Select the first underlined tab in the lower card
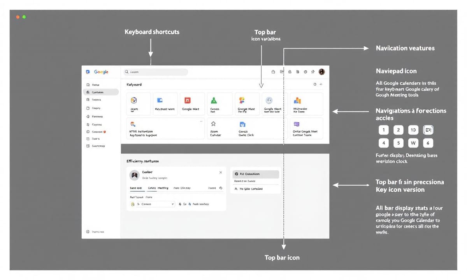The image size is (467, 280). pos(135,188)
